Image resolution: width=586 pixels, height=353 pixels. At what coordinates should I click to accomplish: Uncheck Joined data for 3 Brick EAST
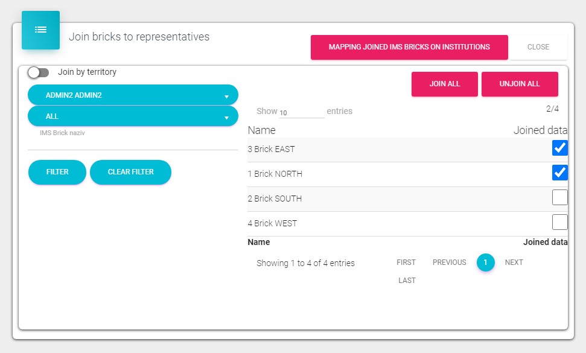[559, 148]
